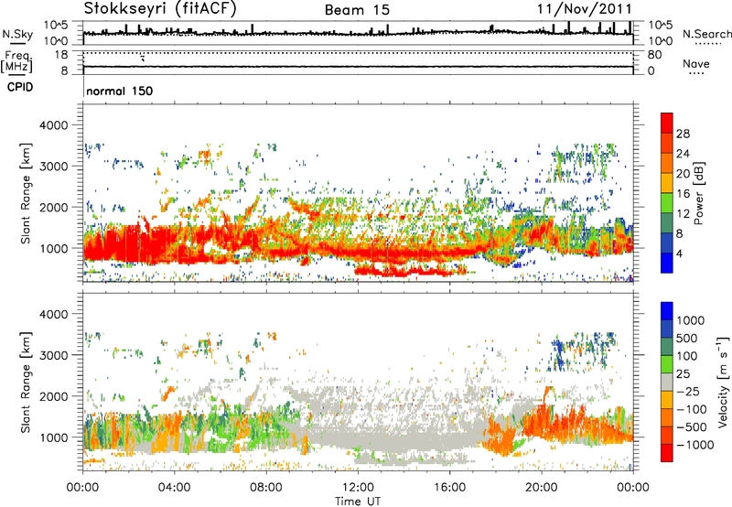The image size is (732, 507).
Task: Click the frequency trace line panel
Action: pos(358,62)
